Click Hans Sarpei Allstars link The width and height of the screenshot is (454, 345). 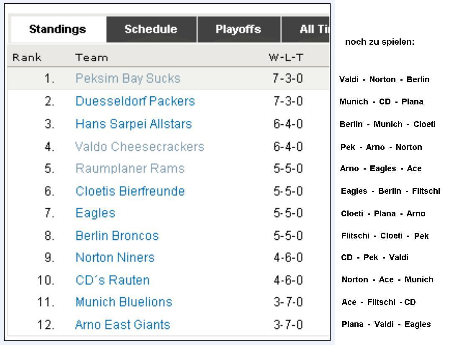(x=133, y=124)
